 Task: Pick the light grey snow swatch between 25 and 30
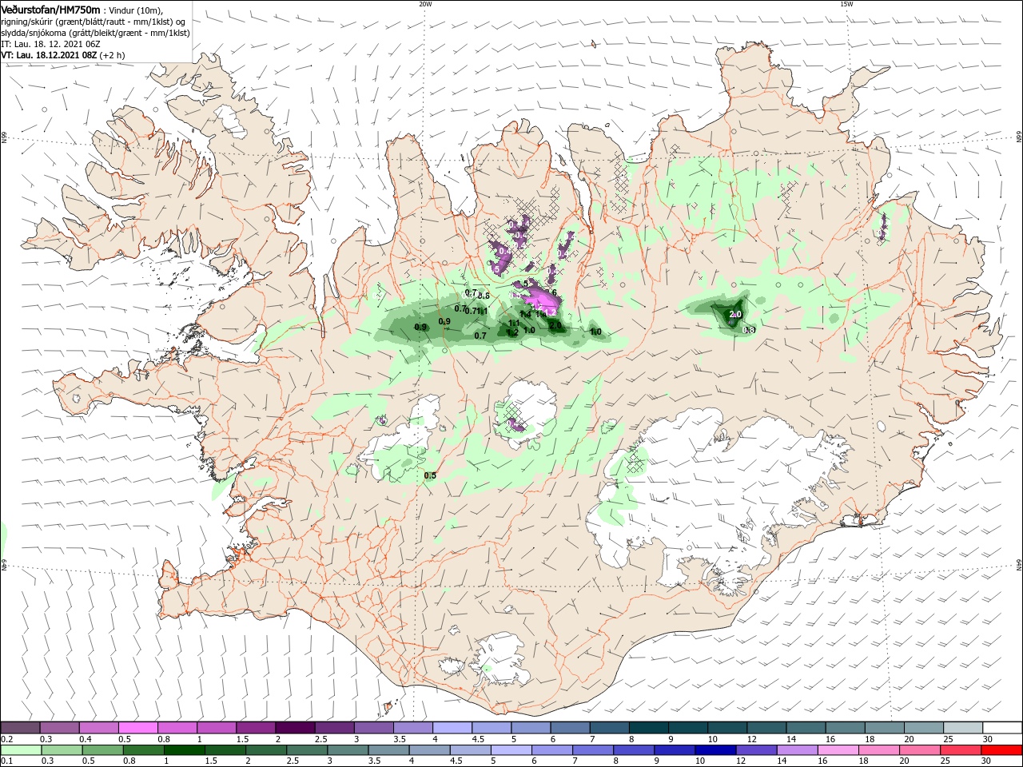coord(963,728)
